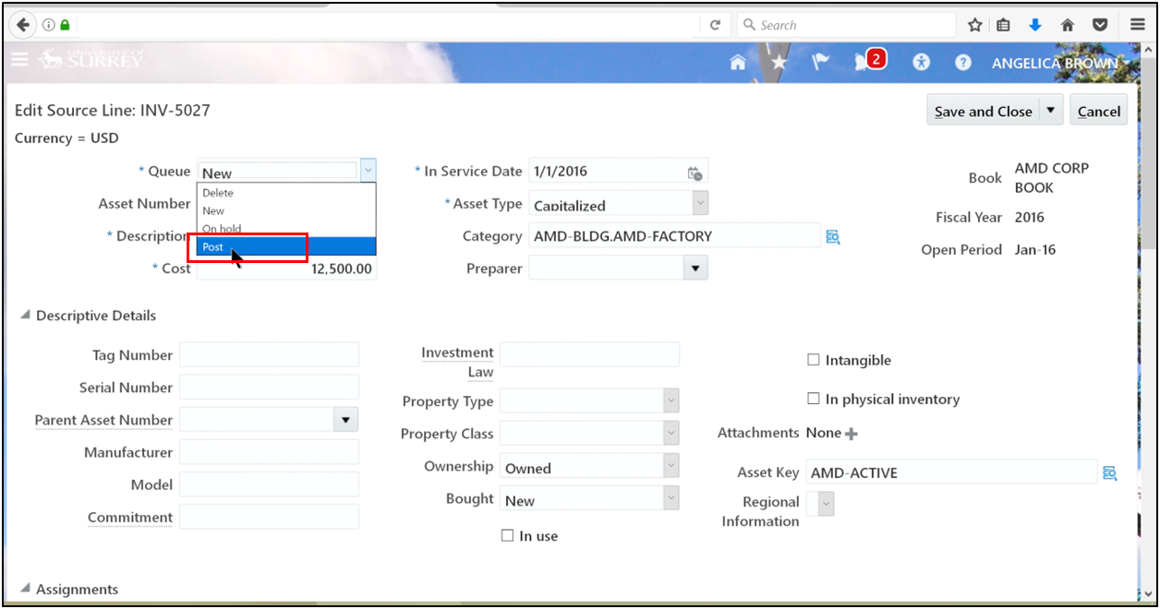Expand the Ownership dropdown
The image size is (1160, 609).
pyautogui.click(x=671, y=468)
